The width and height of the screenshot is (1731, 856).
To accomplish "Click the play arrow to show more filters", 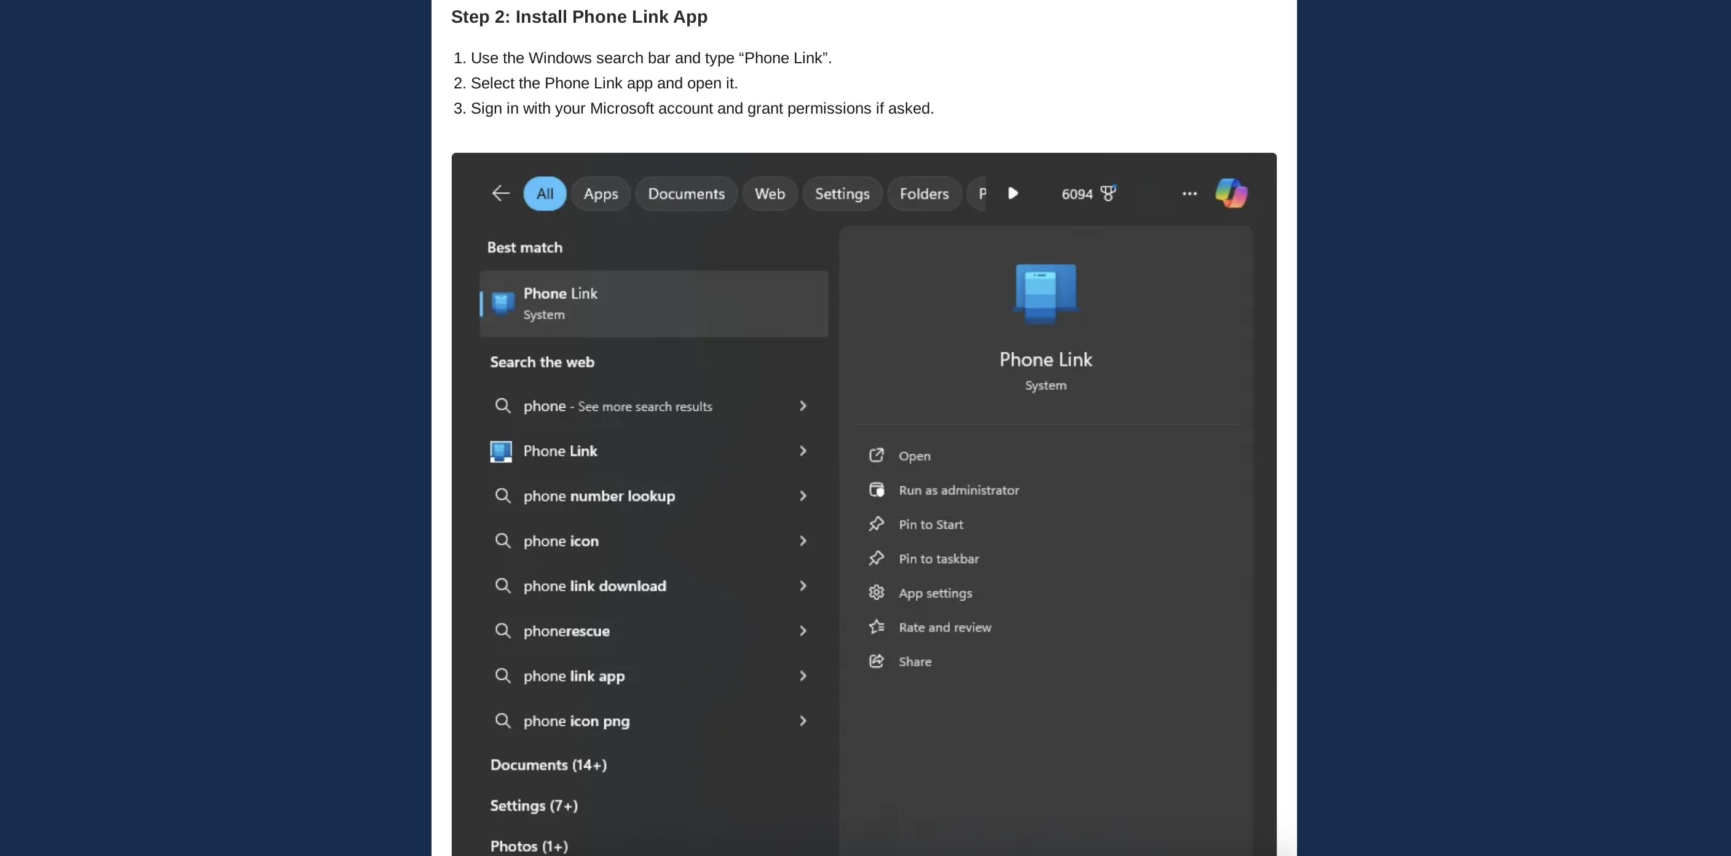I will coord(1012,193).
